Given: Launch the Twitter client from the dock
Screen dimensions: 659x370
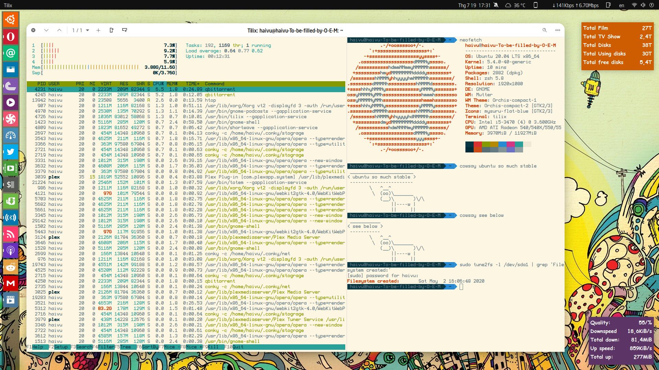Looking at the screenshot, I should 11,152.
